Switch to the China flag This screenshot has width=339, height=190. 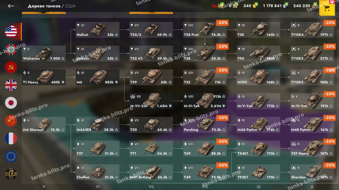pyautogui.click(x=11, y=121)
